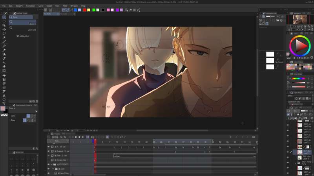Go to next frame in timeline

(x=80, y=137)
